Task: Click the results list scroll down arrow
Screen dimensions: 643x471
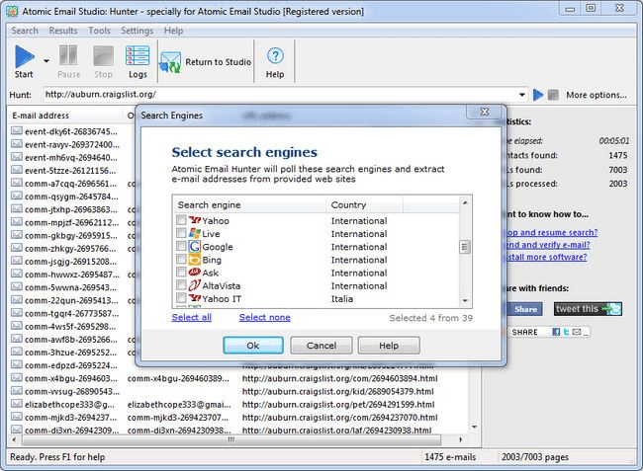Action: 475,427
